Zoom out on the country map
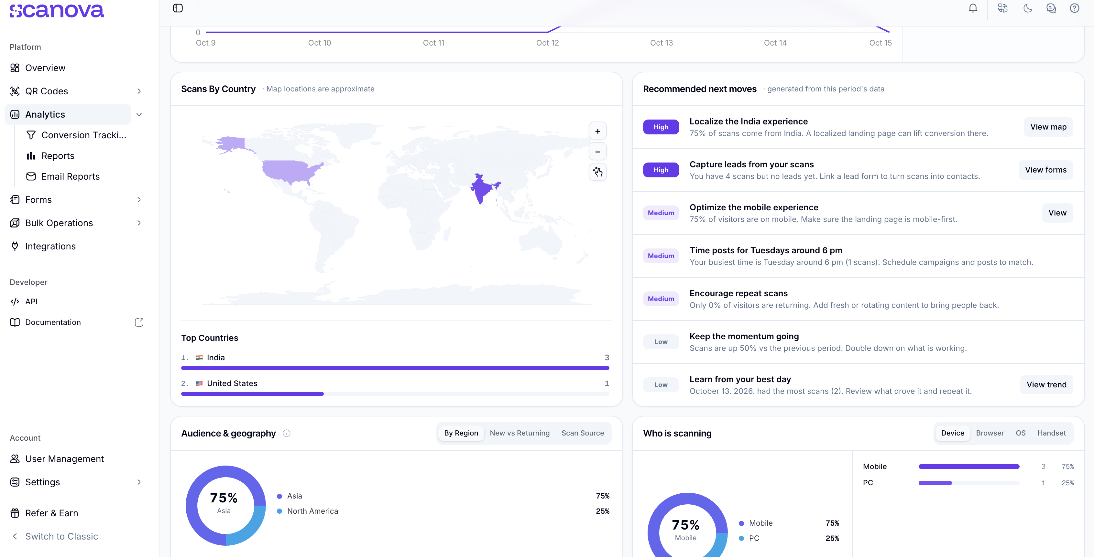The height and width of the screenshot is (557, 1094). click(x=597, y=152)
